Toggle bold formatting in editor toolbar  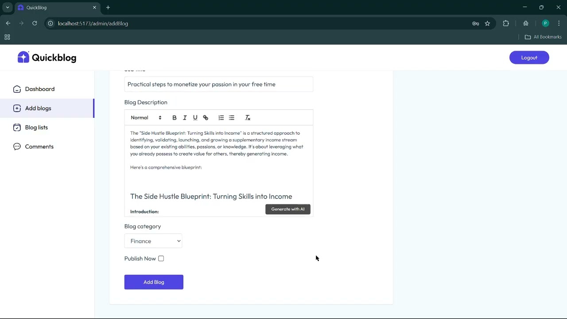point(175,118)
